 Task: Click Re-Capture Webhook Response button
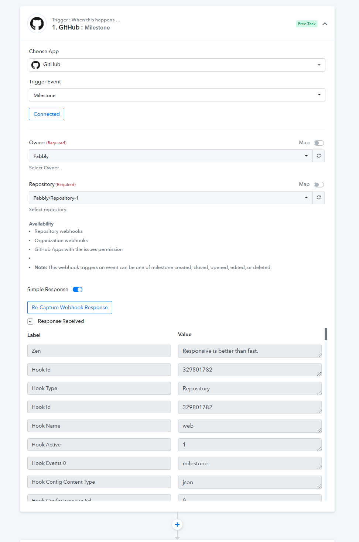tap(70, 307)
